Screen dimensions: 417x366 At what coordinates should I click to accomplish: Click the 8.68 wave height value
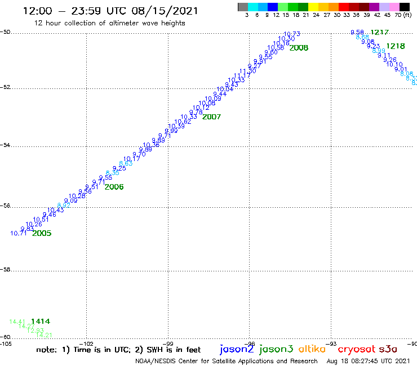click(362, 37)
